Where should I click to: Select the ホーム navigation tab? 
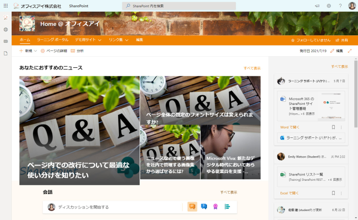(25, 40)
